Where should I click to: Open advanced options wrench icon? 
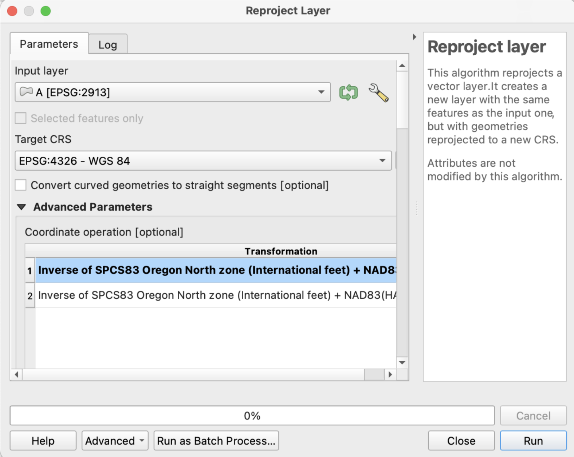pos(378,92)
